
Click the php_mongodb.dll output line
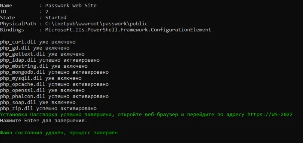point(54,72)
